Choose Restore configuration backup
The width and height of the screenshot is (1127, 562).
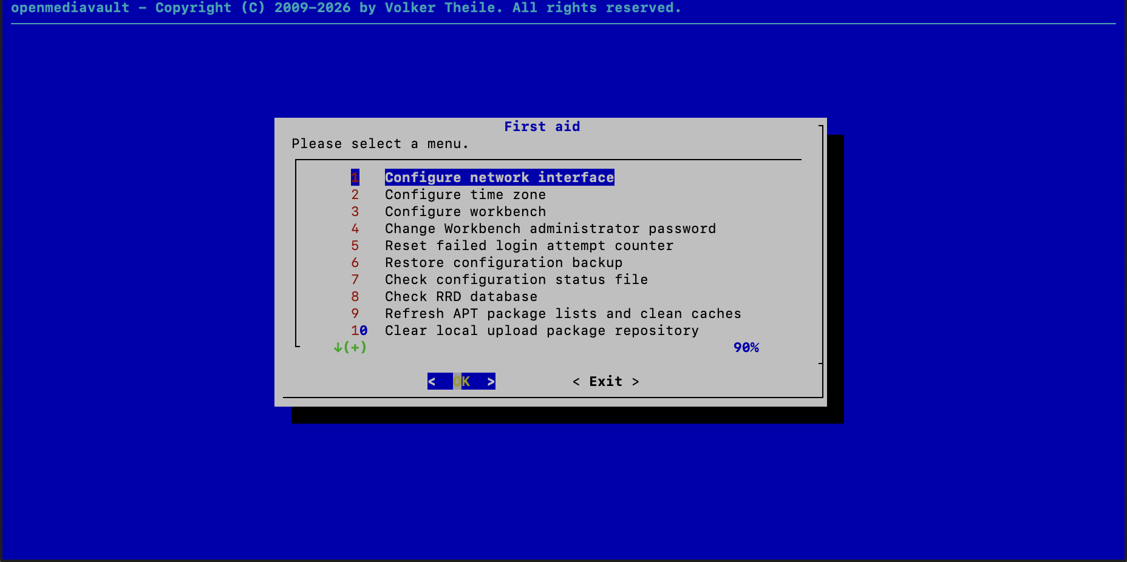tap(503, 262)
